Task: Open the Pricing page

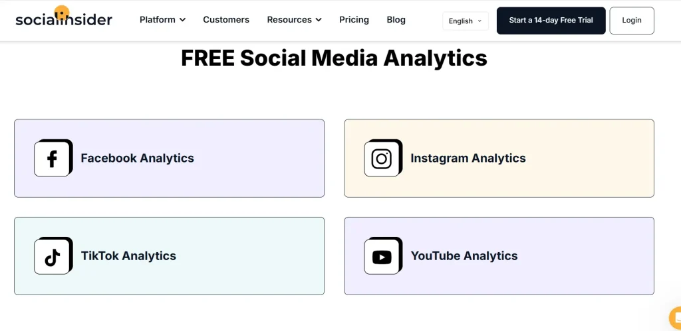Action: 354,20
